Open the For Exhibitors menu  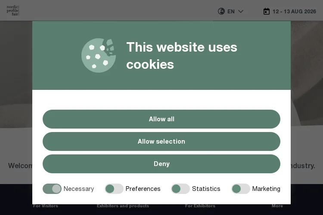click(200, 206)
